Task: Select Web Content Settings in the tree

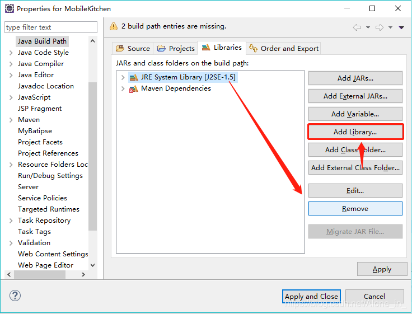Action: (x=53, y=254)
